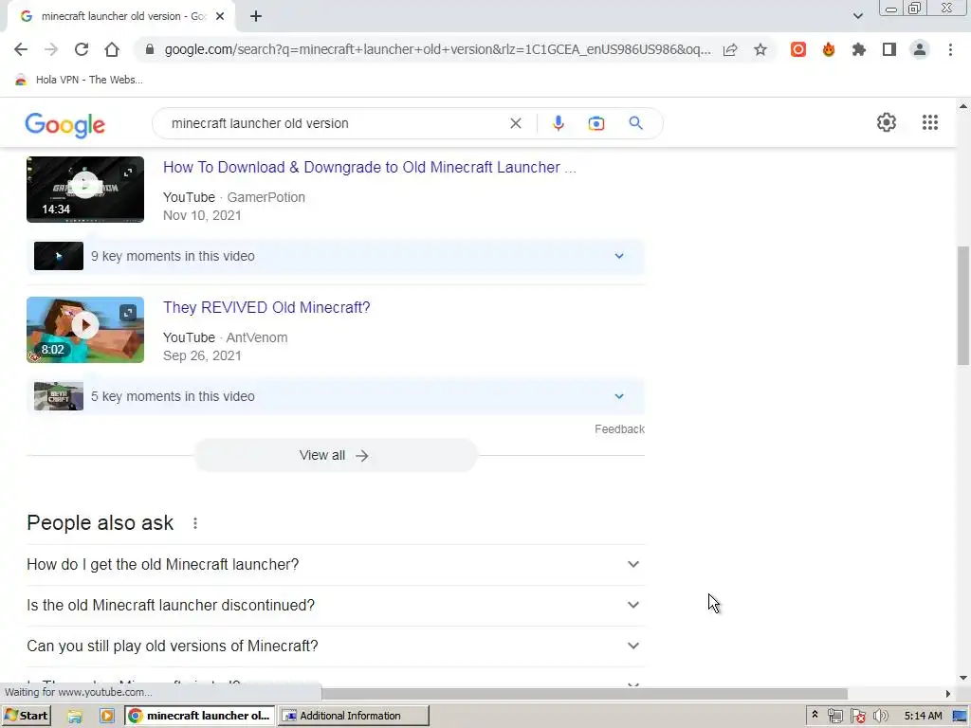Click into the Google search input field
The width and height of the screenshot is (971, 728).
(335, 123)
